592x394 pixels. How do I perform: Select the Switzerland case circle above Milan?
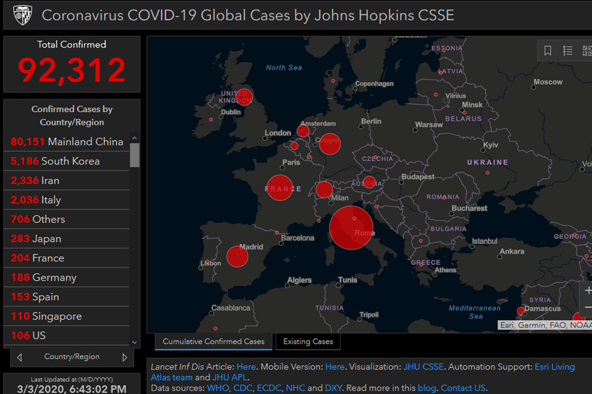pyautogui.click(x=324, y=190)
